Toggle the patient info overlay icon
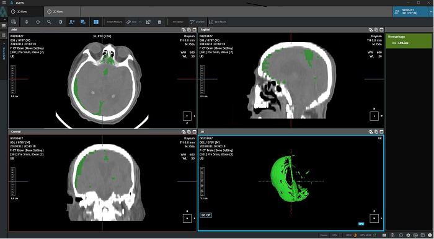 72,22
